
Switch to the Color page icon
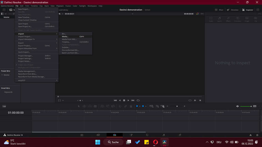point(147,135)
